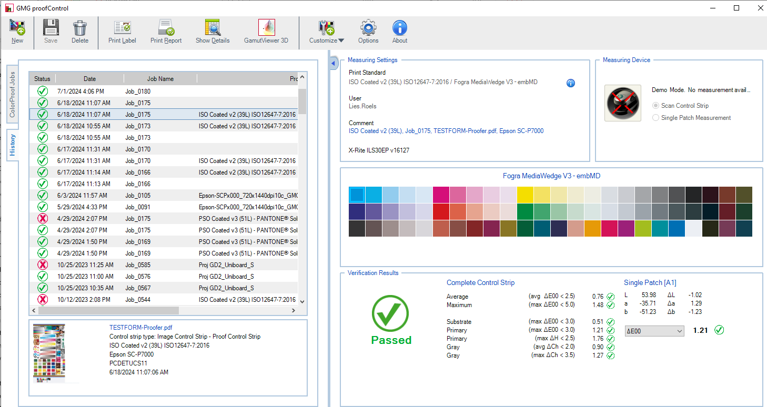The height and width of the screenshot is (407, 767).
Task: Click the user name Lies.Roels
Action: click(362, 106)
